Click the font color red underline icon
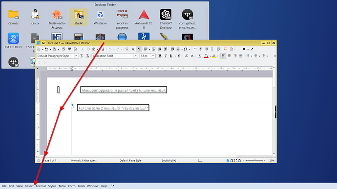 [x=206, y=56]
